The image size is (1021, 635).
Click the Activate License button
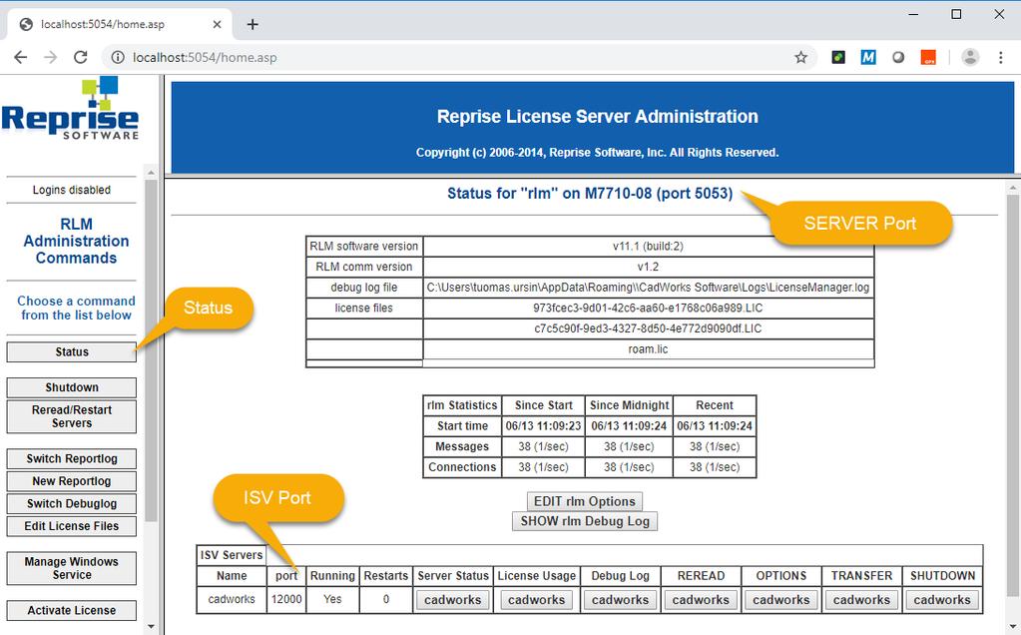pos(72,610)
